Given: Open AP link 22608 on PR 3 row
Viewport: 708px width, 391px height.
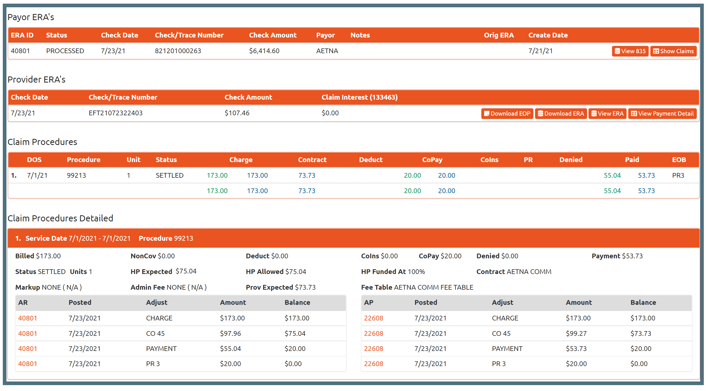Looking at the screenshot, I should coord(373,364).
